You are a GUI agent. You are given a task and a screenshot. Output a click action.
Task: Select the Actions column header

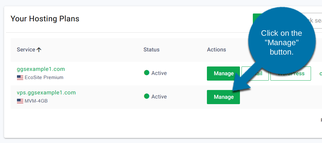tap(216, 50)
